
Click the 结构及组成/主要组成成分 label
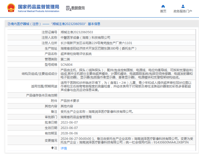point(40,74)
